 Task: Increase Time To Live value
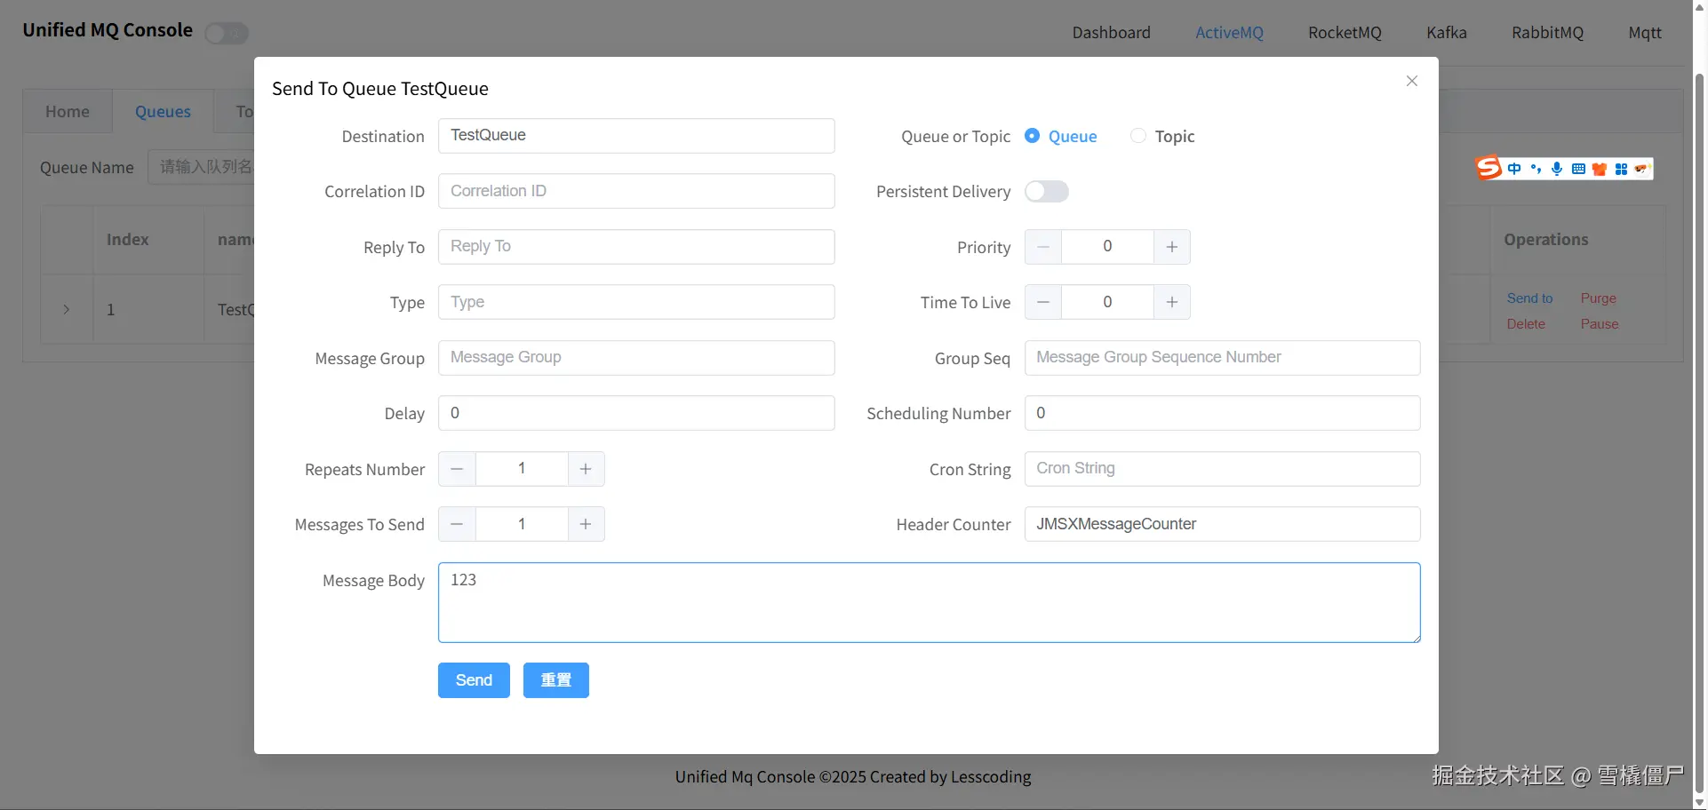pos(1172,302)
